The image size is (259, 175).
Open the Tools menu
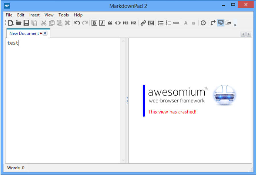63,15
